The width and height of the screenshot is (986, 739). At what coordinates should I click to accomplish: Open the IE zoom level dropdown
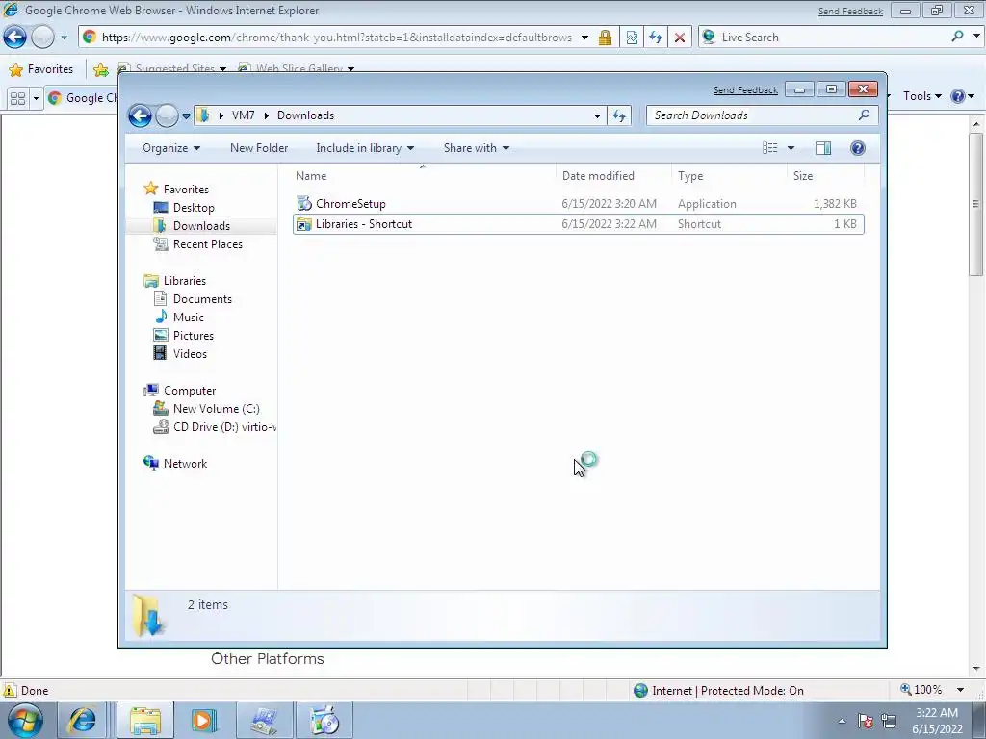click(x=960, y=690)
